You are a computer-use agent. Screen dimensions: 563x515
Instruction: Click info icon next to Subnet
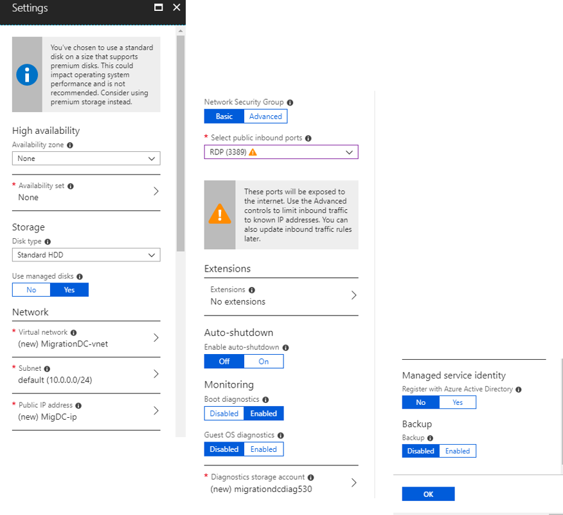click(x=47, y=369)
